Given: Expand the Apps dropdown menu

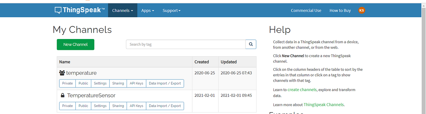Looking at the screenshot, I should coord(148,10).
